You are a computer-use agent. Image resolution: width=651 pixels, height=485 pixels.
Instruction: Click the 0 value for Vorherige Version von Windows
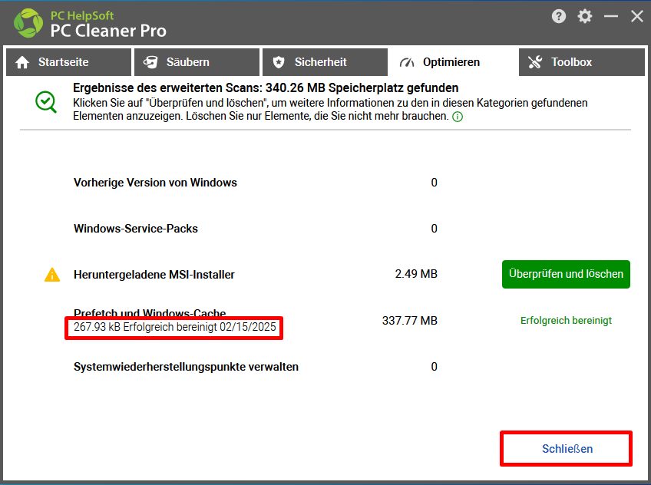coord(434,183)
